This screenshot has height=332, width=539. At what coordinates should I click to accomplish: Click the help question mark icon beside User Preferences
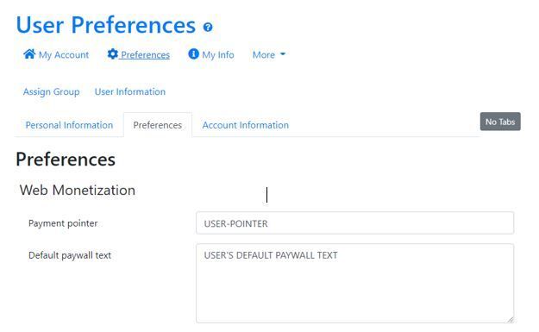click(208, 27)
